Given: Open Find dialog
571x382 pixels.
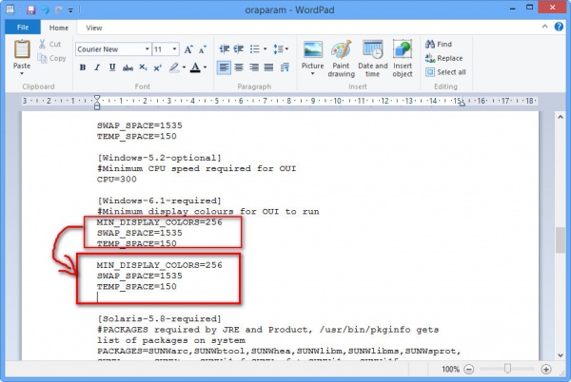Looking at the screenshot, I should [439, 45].
